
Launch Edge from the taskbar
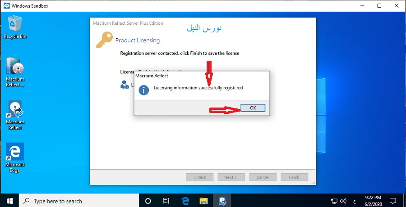point(185,201)
